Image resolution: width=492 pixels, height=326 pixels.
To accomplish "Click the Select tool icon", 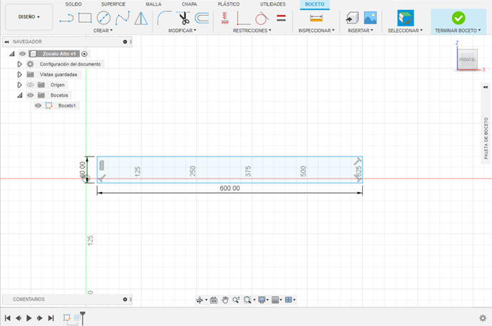I will coord(406,18).
